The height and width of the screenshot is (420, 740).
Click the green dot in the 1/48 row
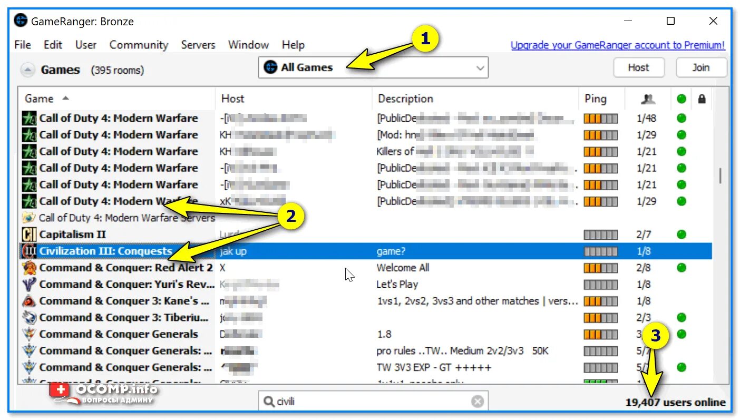[x=681, y=118]
